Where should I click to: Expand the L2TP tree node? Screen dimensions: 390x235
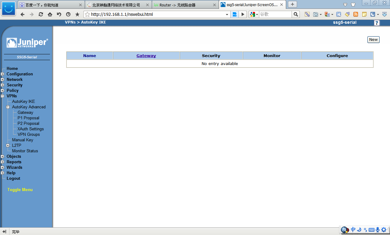tap(8, 146)
